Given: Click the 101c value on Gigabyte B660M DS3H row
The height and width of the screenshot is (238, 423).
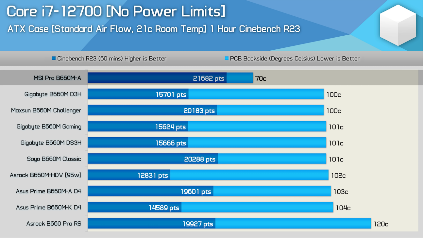Looking at the screenshot, I should coord(336,143).
